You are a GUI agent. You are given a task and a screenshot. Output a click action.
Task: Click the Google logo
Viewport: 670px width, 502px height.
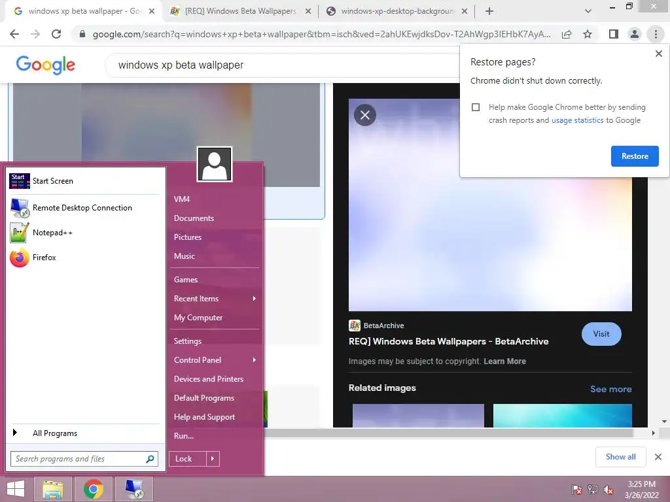coord(45,65)
